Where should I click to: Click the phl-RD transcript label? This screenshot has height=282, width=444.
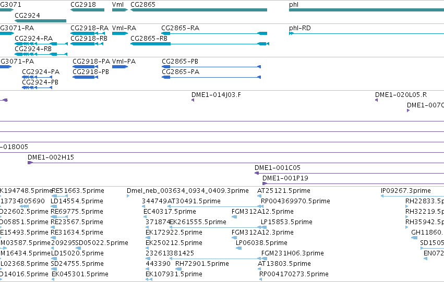pyautogui.click(x=300, y=28)
